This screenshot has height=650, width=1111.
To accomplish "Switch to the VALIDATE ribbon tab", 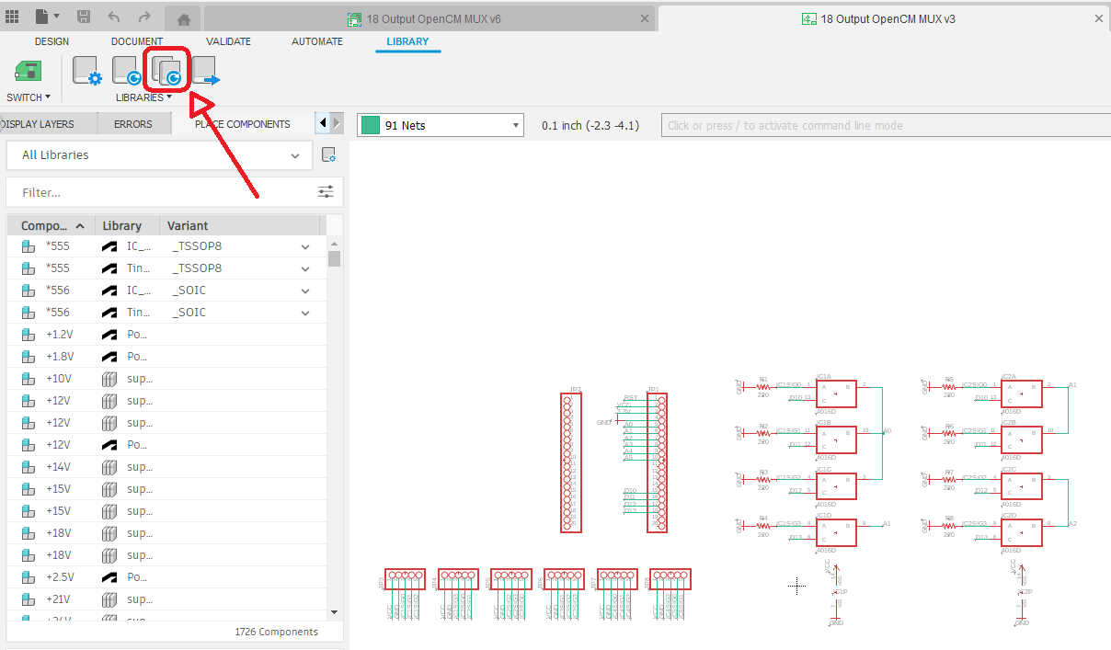I will [x=228, y=41].
